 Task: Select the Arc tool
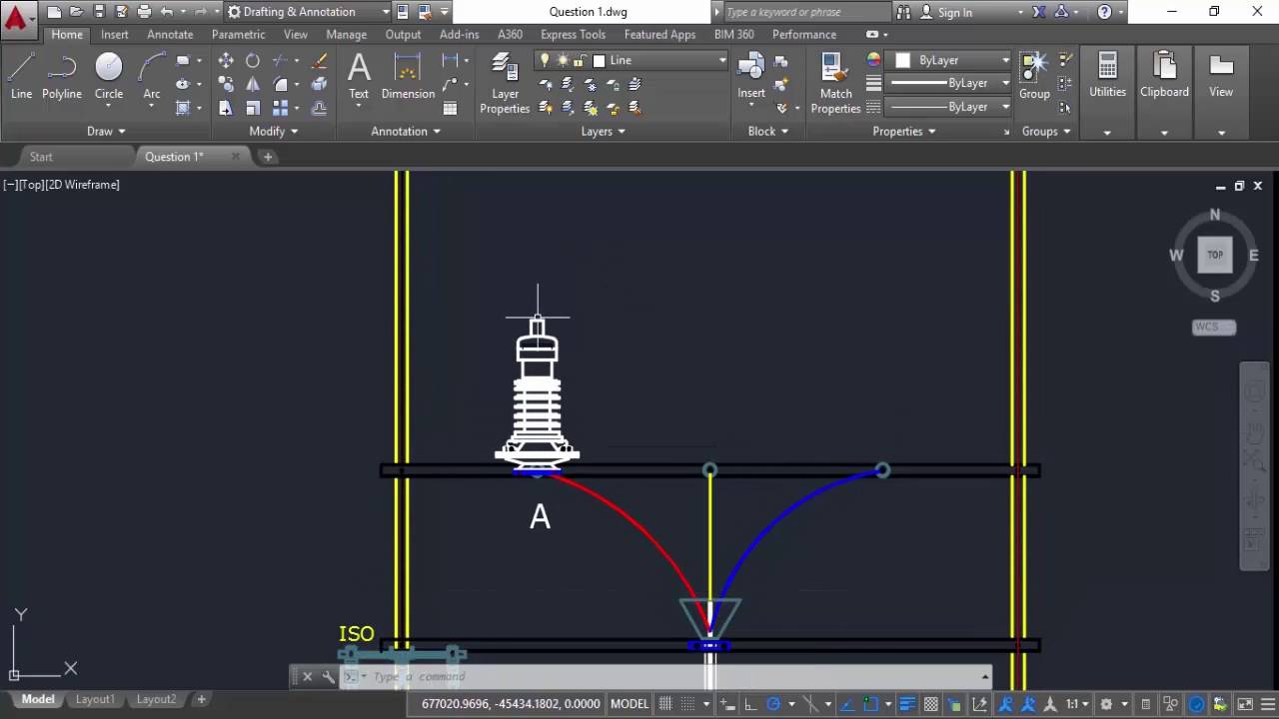pyautogui.click(x=152, y=76)
